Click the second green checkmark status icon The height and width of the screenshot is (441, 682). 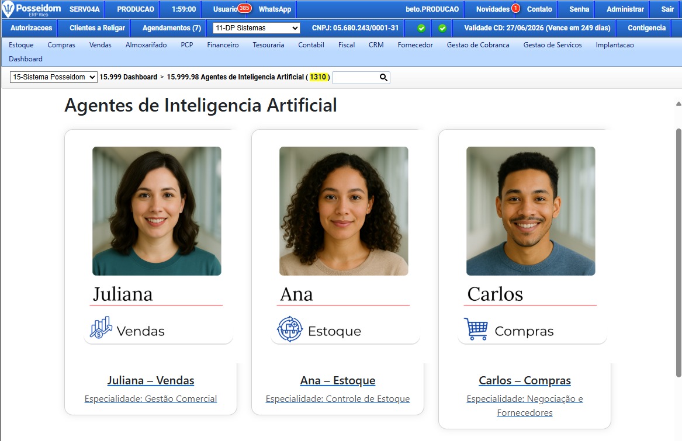pos(442,28)
